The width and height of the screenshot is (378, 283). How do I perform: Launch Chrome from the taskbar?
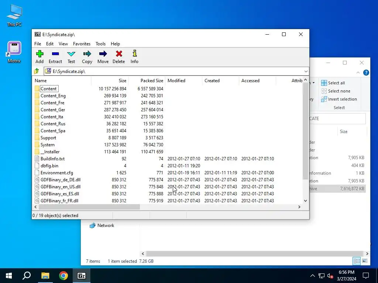(x=63, y=276)
